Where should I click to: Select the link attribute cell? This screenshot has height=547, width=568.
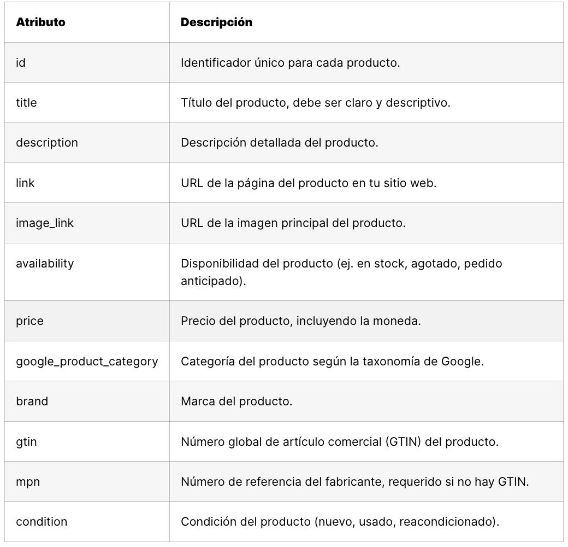tap(25, 183)
